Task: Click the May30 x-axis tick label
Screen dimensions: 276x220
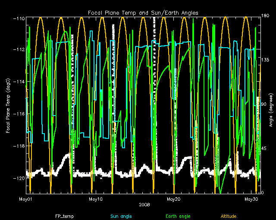Action: [251, 199]
